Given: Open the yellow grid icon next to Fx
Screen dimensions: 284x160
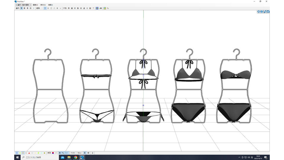Looking at the screenshot, I should coord(105,8).
